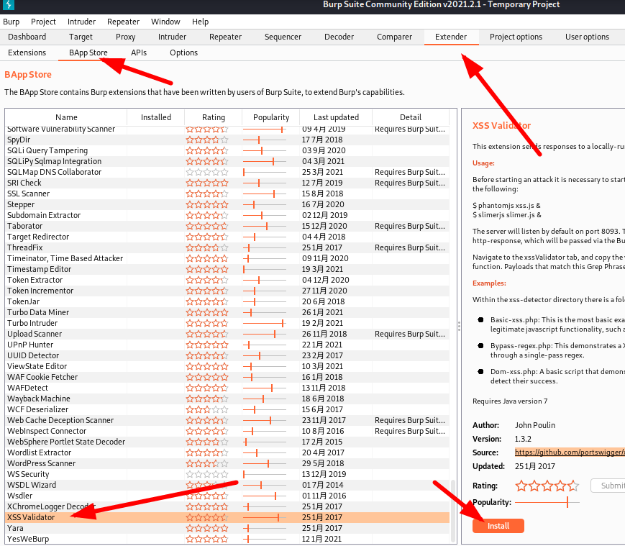
Task: Select the SSL Scanner row
Action: (227, 194)
